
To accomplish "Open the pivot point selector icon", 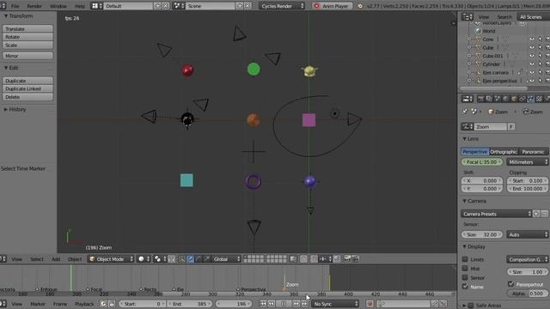I will [x=161, y=259].
